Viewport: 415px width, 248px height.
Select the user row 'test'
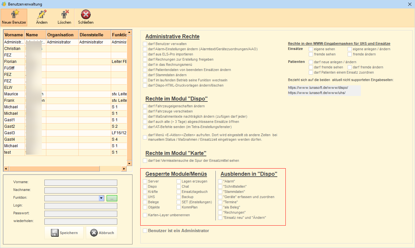point(65,152)
